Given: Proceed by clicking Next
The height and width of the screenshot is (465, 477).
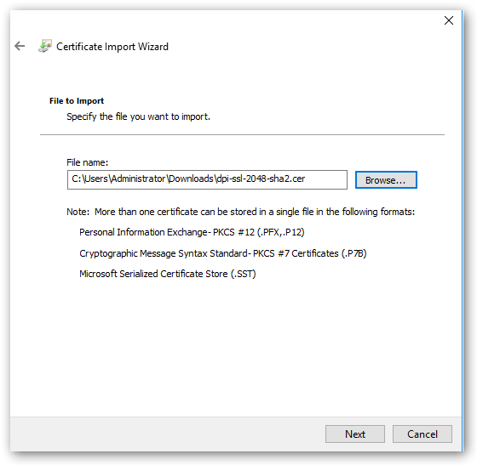Looking at the screenshot, I should coord(355,434).
